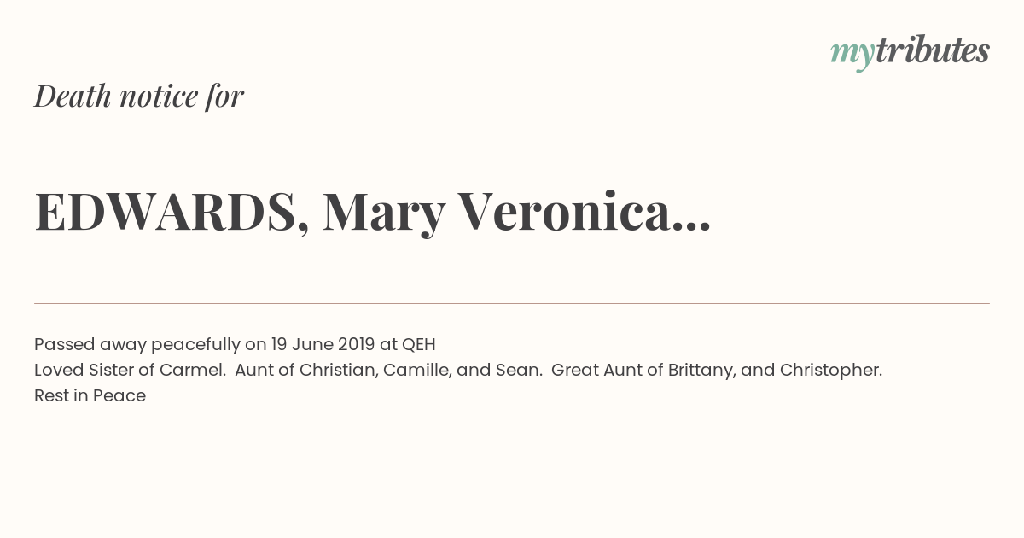Click the word "tributes" in the logo
This screenshot has width=1024, height=538.
pyautogui.click(x=933, y=51)
